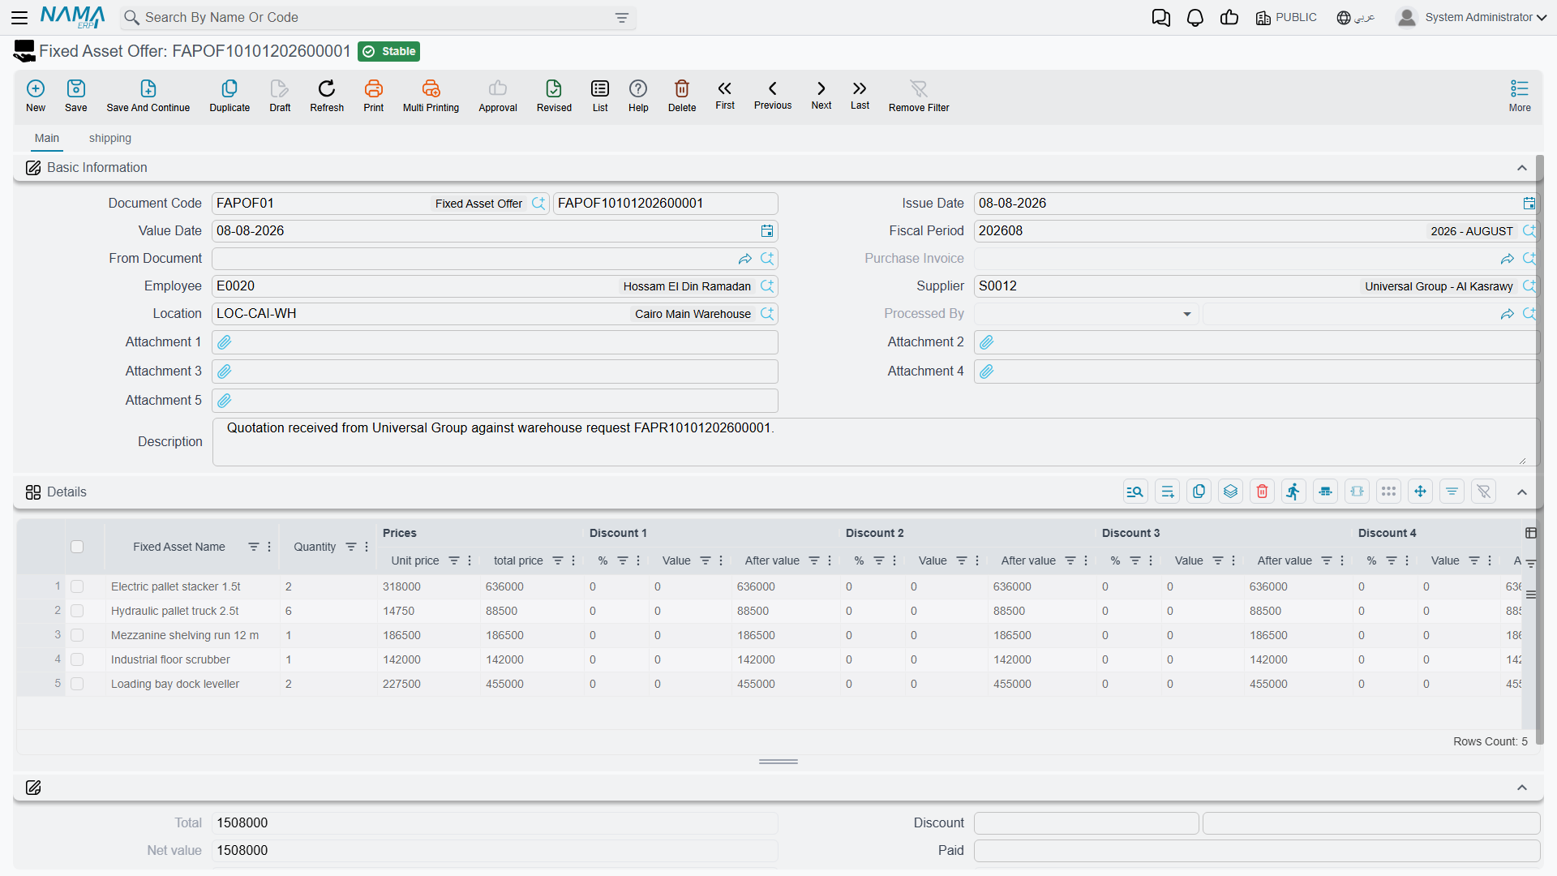Collapse the totals section at bottom
This screenshot has height=876, width=1557.
tap(1522, 788)
